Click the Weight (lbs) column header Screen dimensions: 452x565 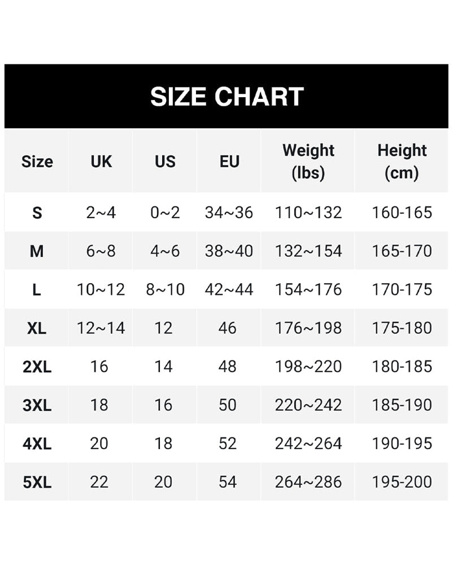[x=308, y=162]
